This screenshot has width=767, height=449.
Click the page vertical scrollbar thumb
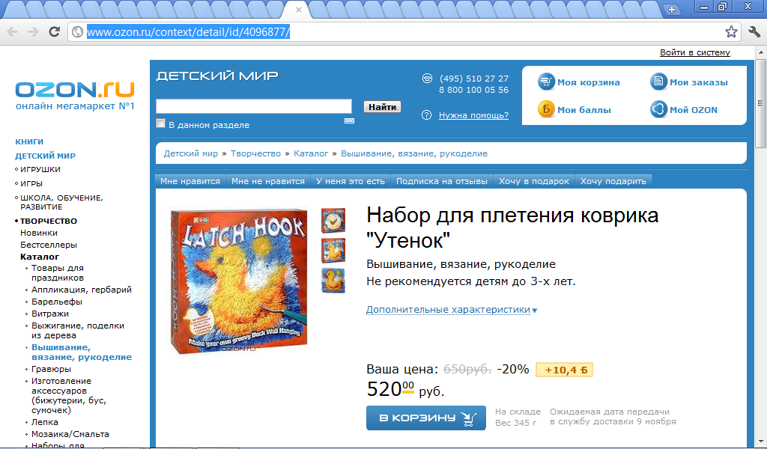pos(760,102)
